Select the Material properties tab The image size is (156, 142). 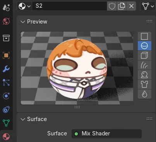click(x=6, y=137)
